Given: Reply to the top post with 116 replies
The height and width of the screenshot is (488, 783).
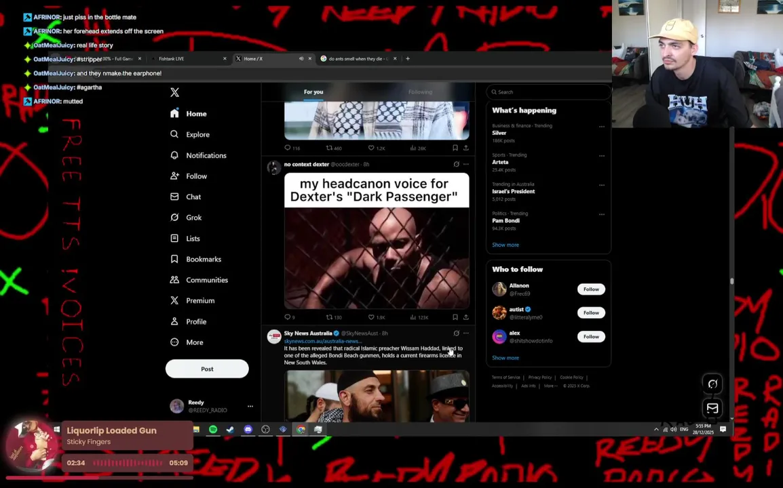Looking at the screenshot, I should (x=292, y=148).
